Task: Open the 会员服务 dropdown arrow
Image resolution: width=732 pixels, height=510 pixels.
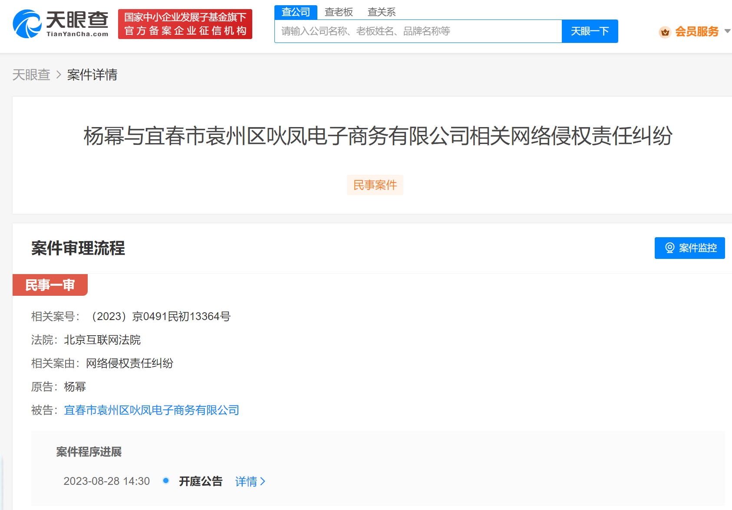Action: point(727,32)
